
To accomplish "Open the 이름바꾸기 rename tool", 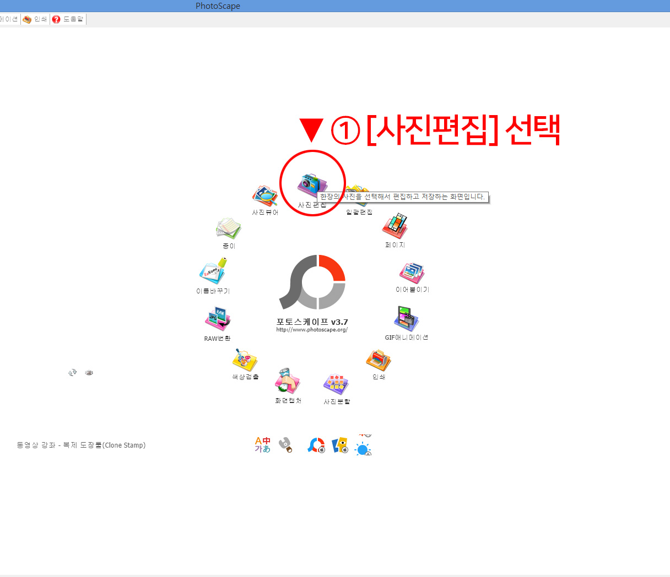I will point(213,271).
